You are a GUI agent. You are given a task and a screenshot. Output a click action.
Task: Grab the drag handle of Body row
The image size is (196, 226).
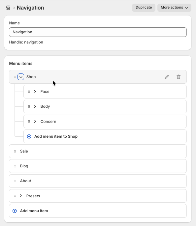pyautogui.click(x=29, y=106)
